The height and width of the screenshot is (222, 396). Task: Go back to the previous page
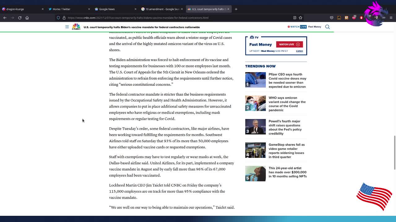(x=5, y=18)
